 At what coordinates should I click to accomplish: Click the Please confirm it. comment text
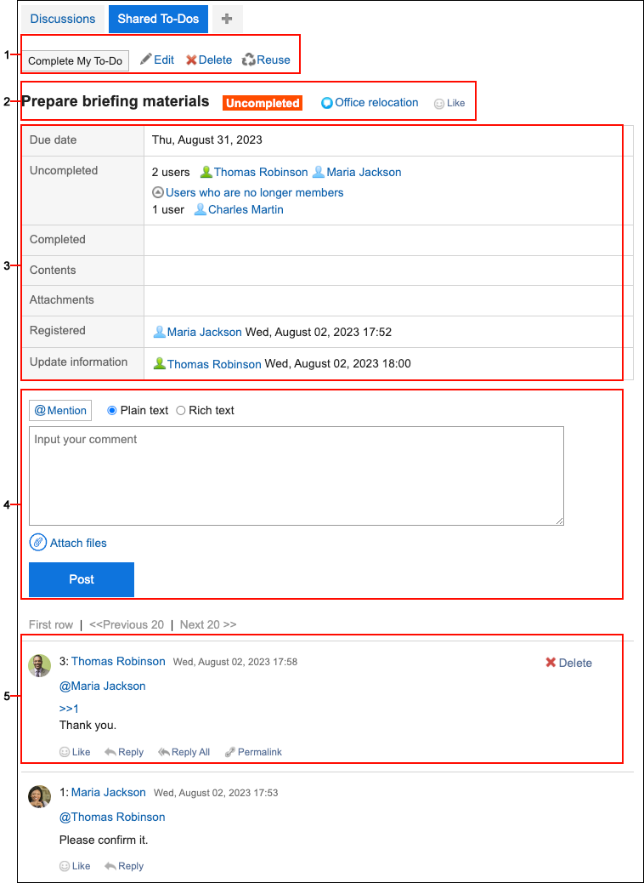click(x=104, y=840)
